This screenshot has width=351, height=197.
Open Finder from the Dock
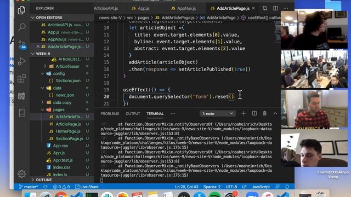(31, 194)
